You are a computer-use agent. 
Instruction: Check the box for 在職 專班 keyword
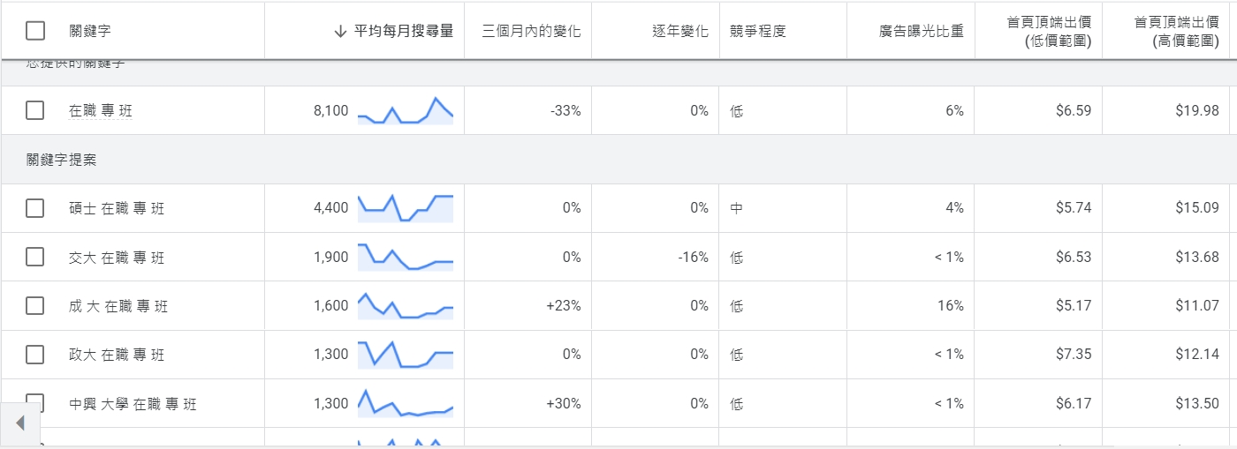35,110
